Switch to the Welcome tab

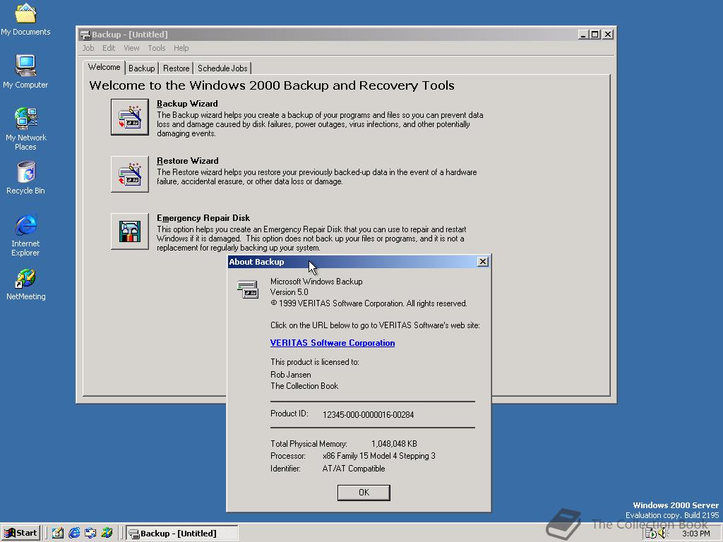coord(104,67)
